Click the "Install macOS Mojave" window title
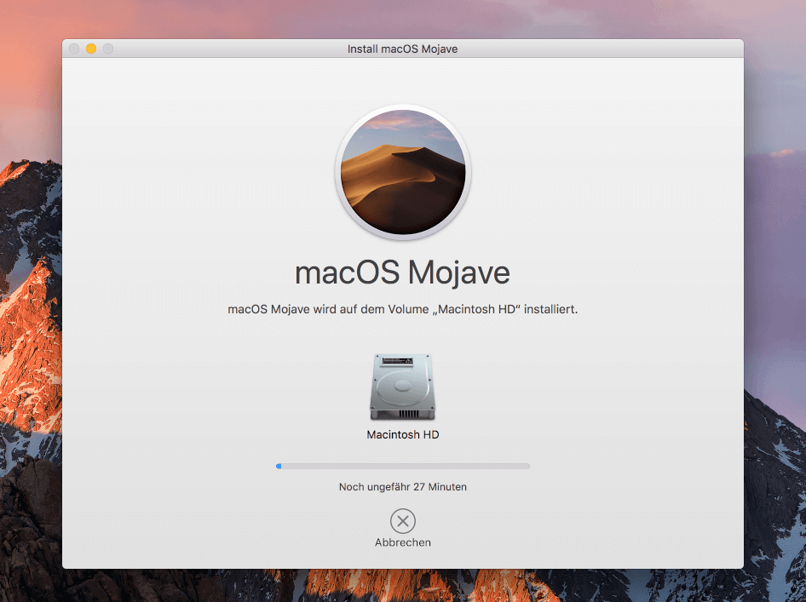Screen dimensions: 806x602 click(402, 49)
